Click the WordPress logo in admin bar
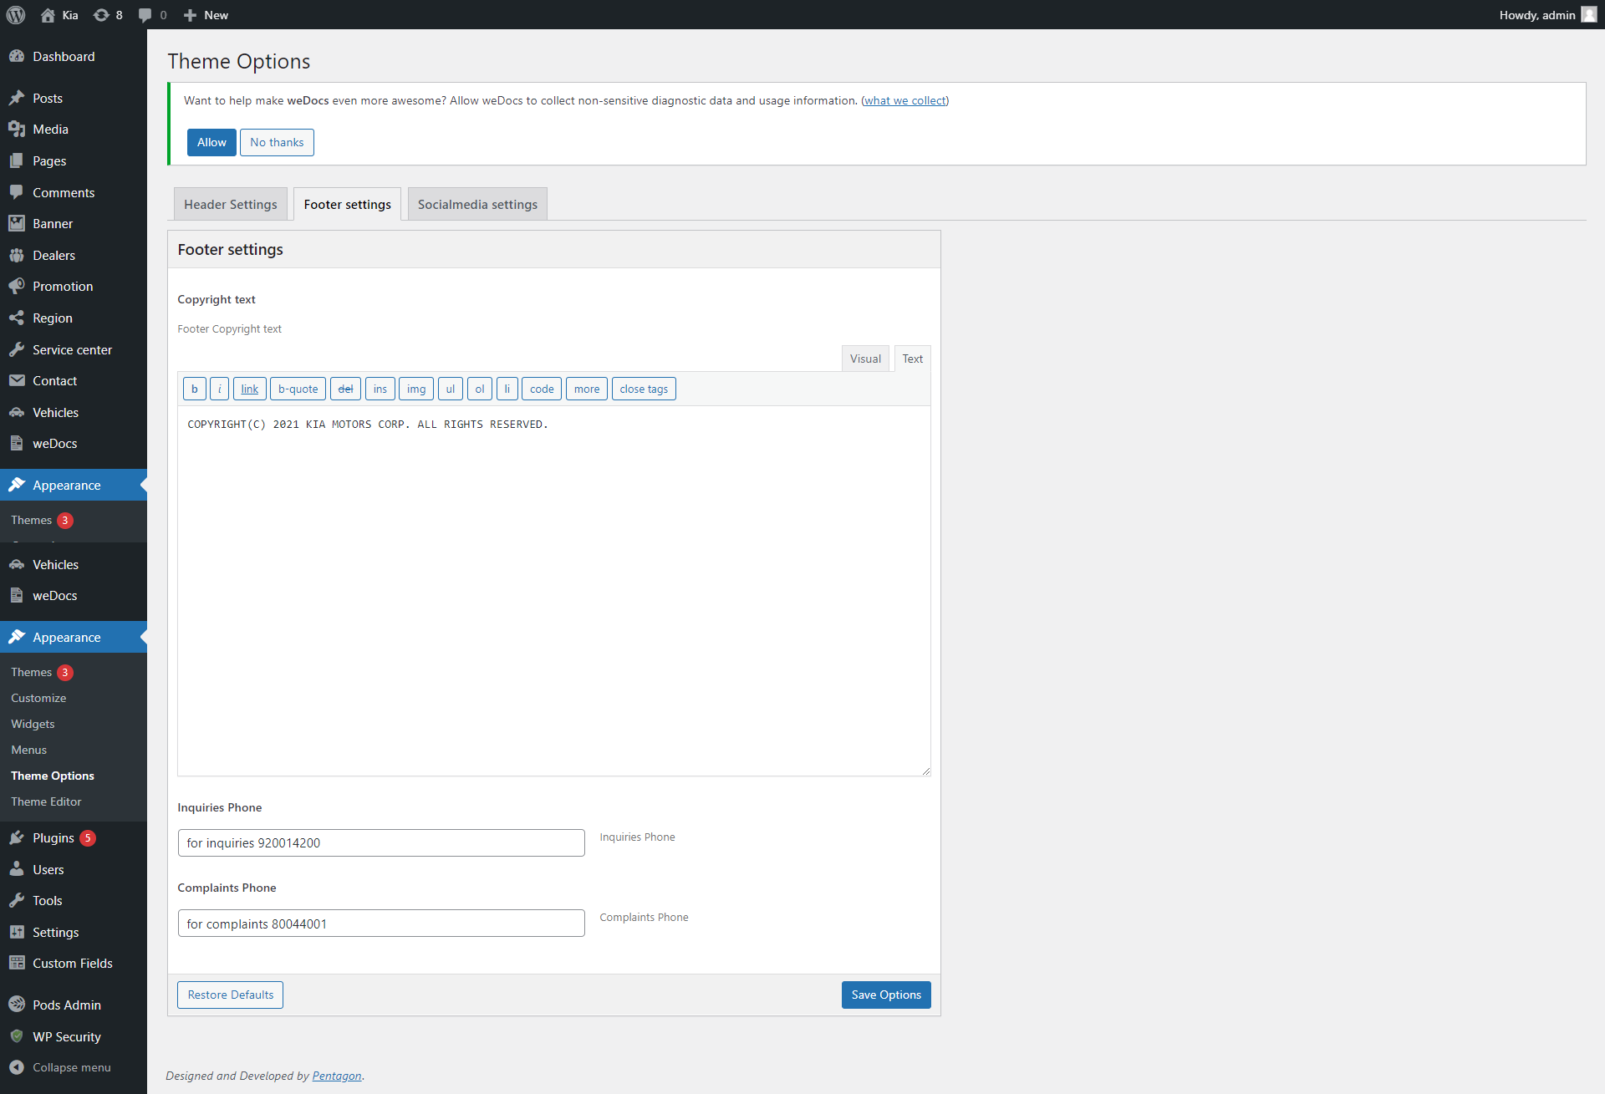The image size is (1605, 1094). (x=16, y=15)
